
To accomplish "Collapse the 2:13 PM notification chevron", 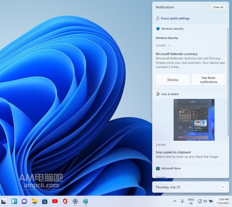I will (169, 46).
